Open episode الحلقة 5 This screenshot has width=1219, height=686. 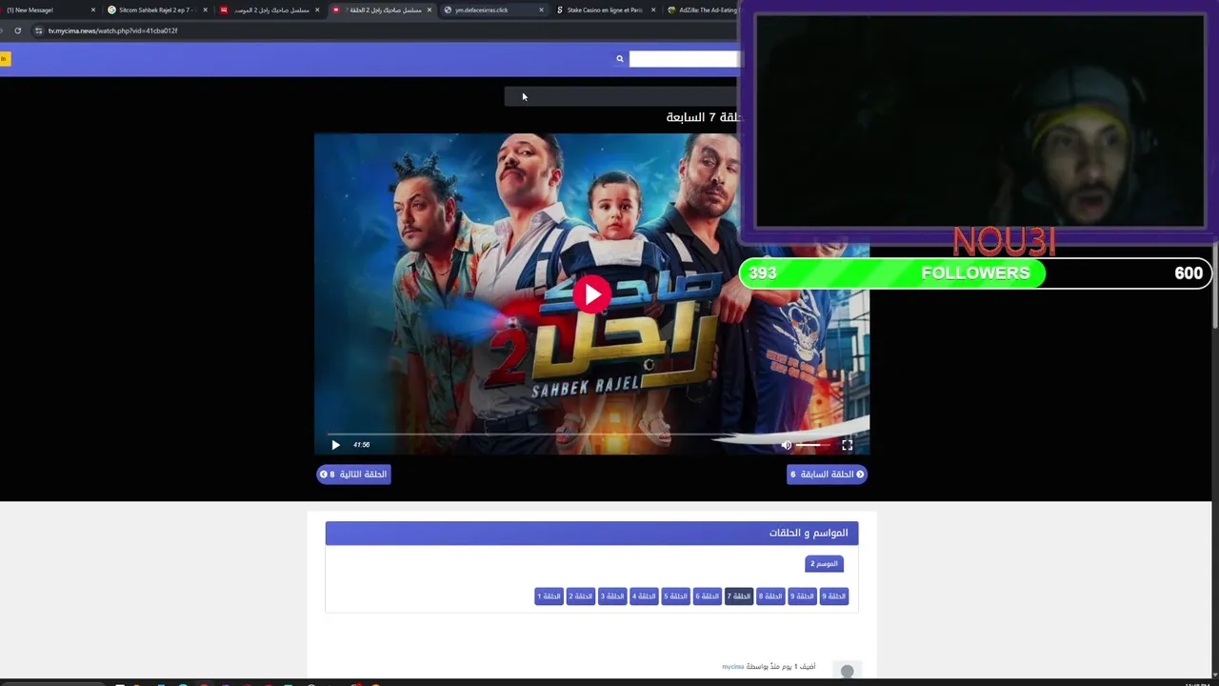(675, 596)
